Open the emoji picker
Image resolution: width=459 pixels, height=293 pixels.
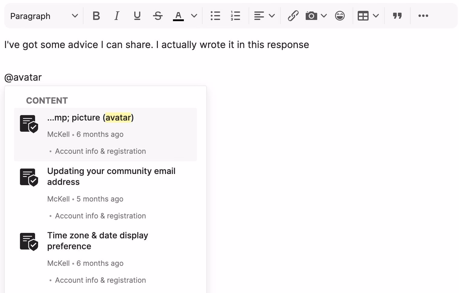pos(340,16)
